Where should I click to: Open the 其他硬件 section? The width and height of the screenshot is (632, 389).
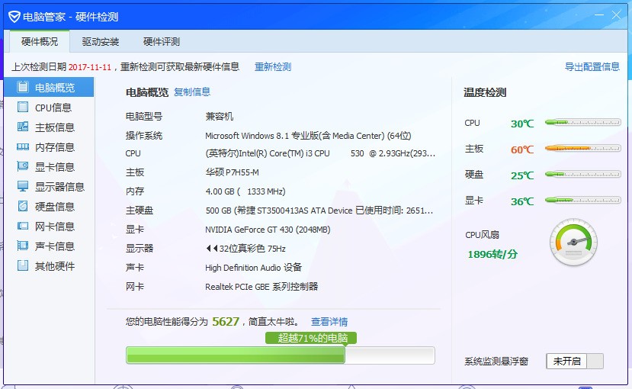tap(48, 265)
